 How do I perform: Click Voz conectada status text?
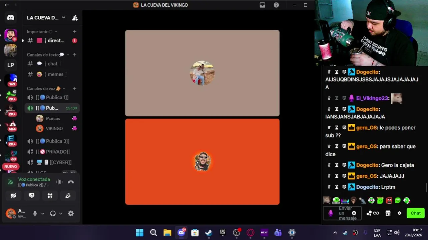34,179
